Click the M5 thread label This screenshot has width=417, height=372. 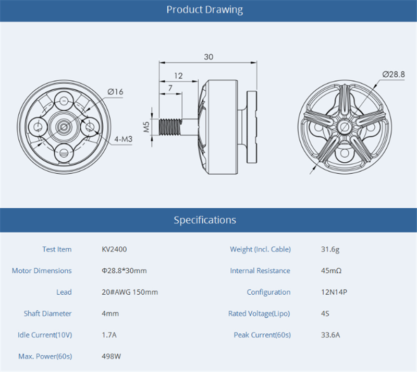pos(146,127)
